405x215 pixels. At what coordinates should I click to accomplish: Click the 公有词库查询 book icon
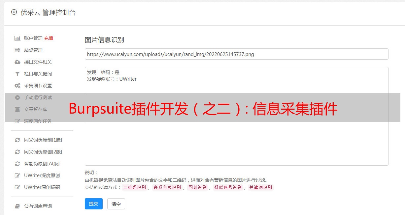tap(17, 206)
